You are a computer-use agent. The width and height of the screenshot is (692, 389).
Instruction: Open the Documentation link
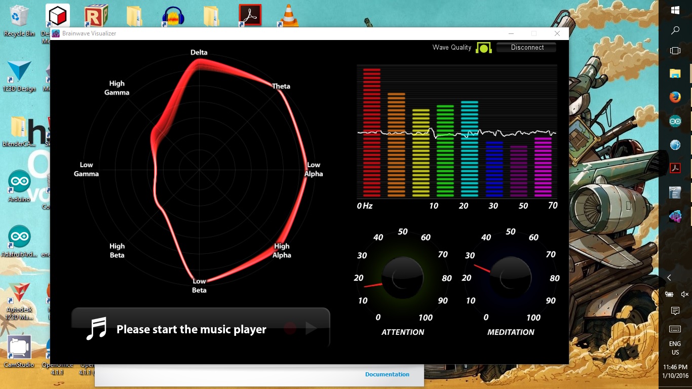point(387,374)
